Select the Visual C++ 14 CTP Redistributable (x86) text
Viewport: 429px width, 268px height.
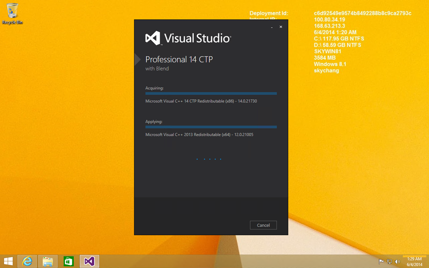click(201, 101)
